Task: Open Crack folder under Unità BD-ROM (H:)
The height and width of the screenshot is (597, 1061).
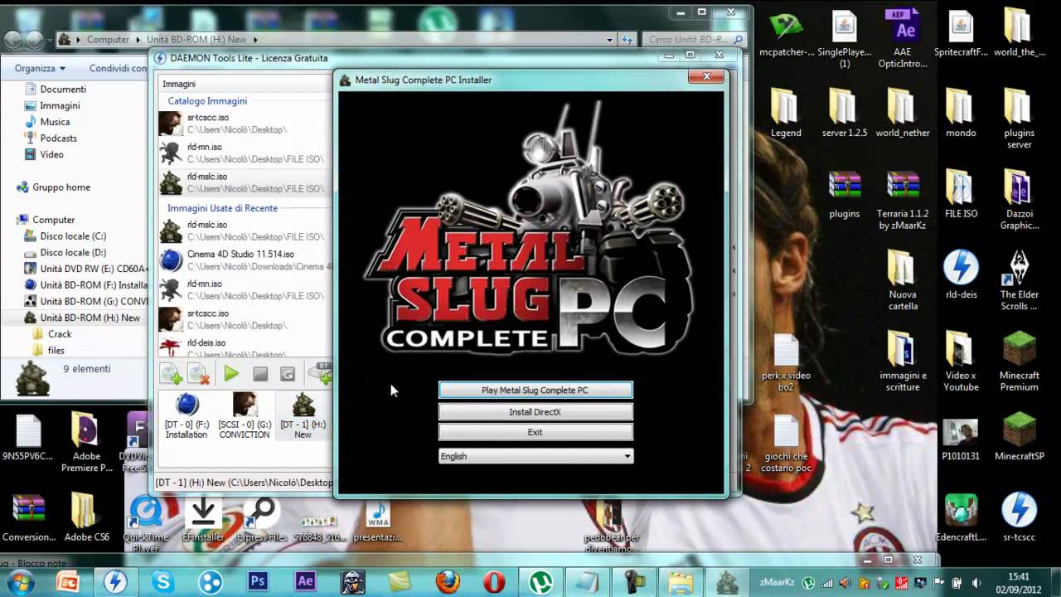Action: point(60,334)
